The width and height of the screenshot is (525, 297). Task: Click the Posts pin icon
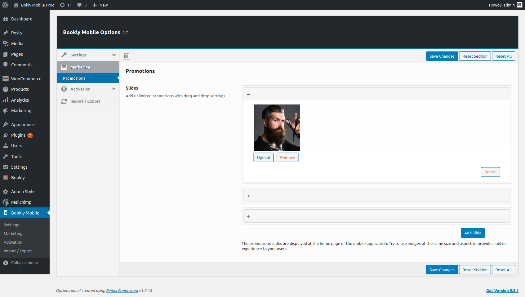pyautogui.click(x=6, y=33)
